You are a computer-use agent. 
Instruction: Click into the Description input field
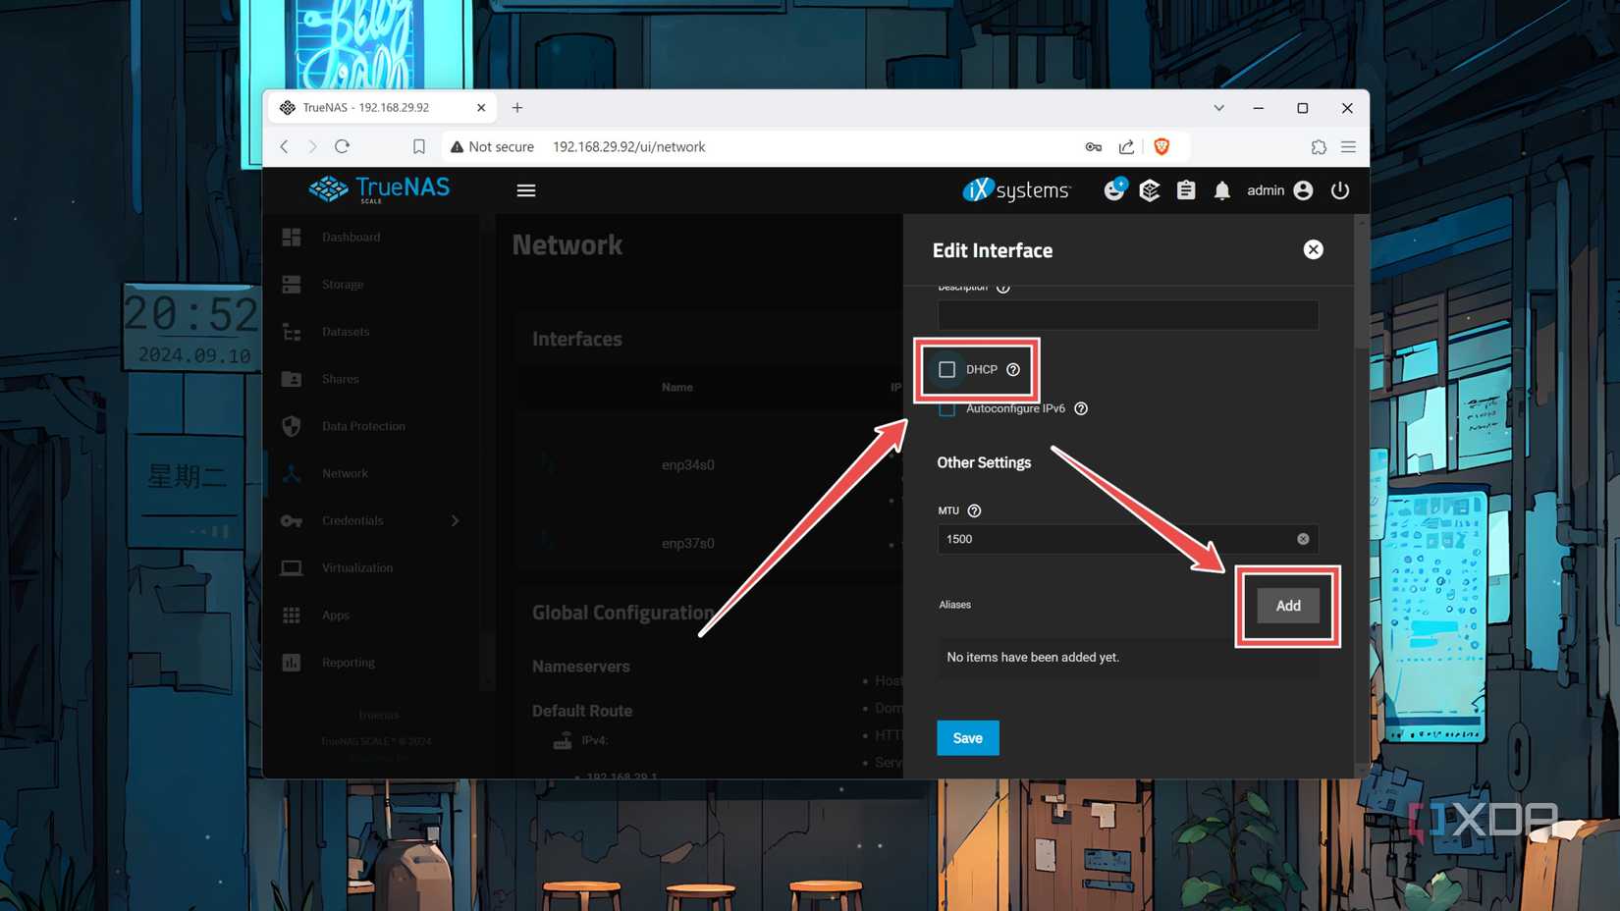pos(1127,315)
